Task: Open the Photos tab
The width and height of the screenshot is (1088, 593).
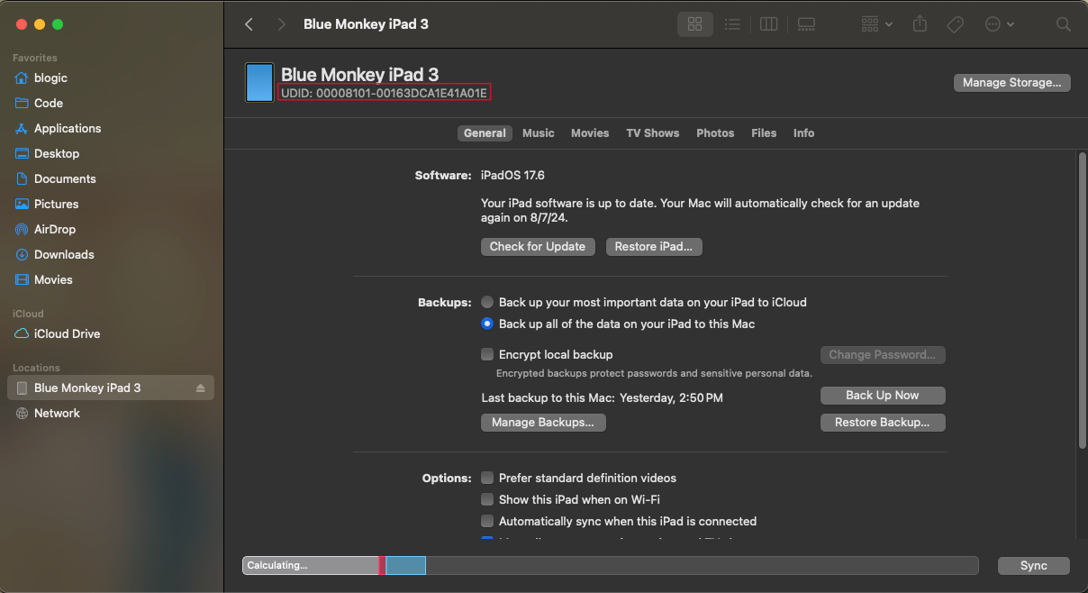Action: 715,132
